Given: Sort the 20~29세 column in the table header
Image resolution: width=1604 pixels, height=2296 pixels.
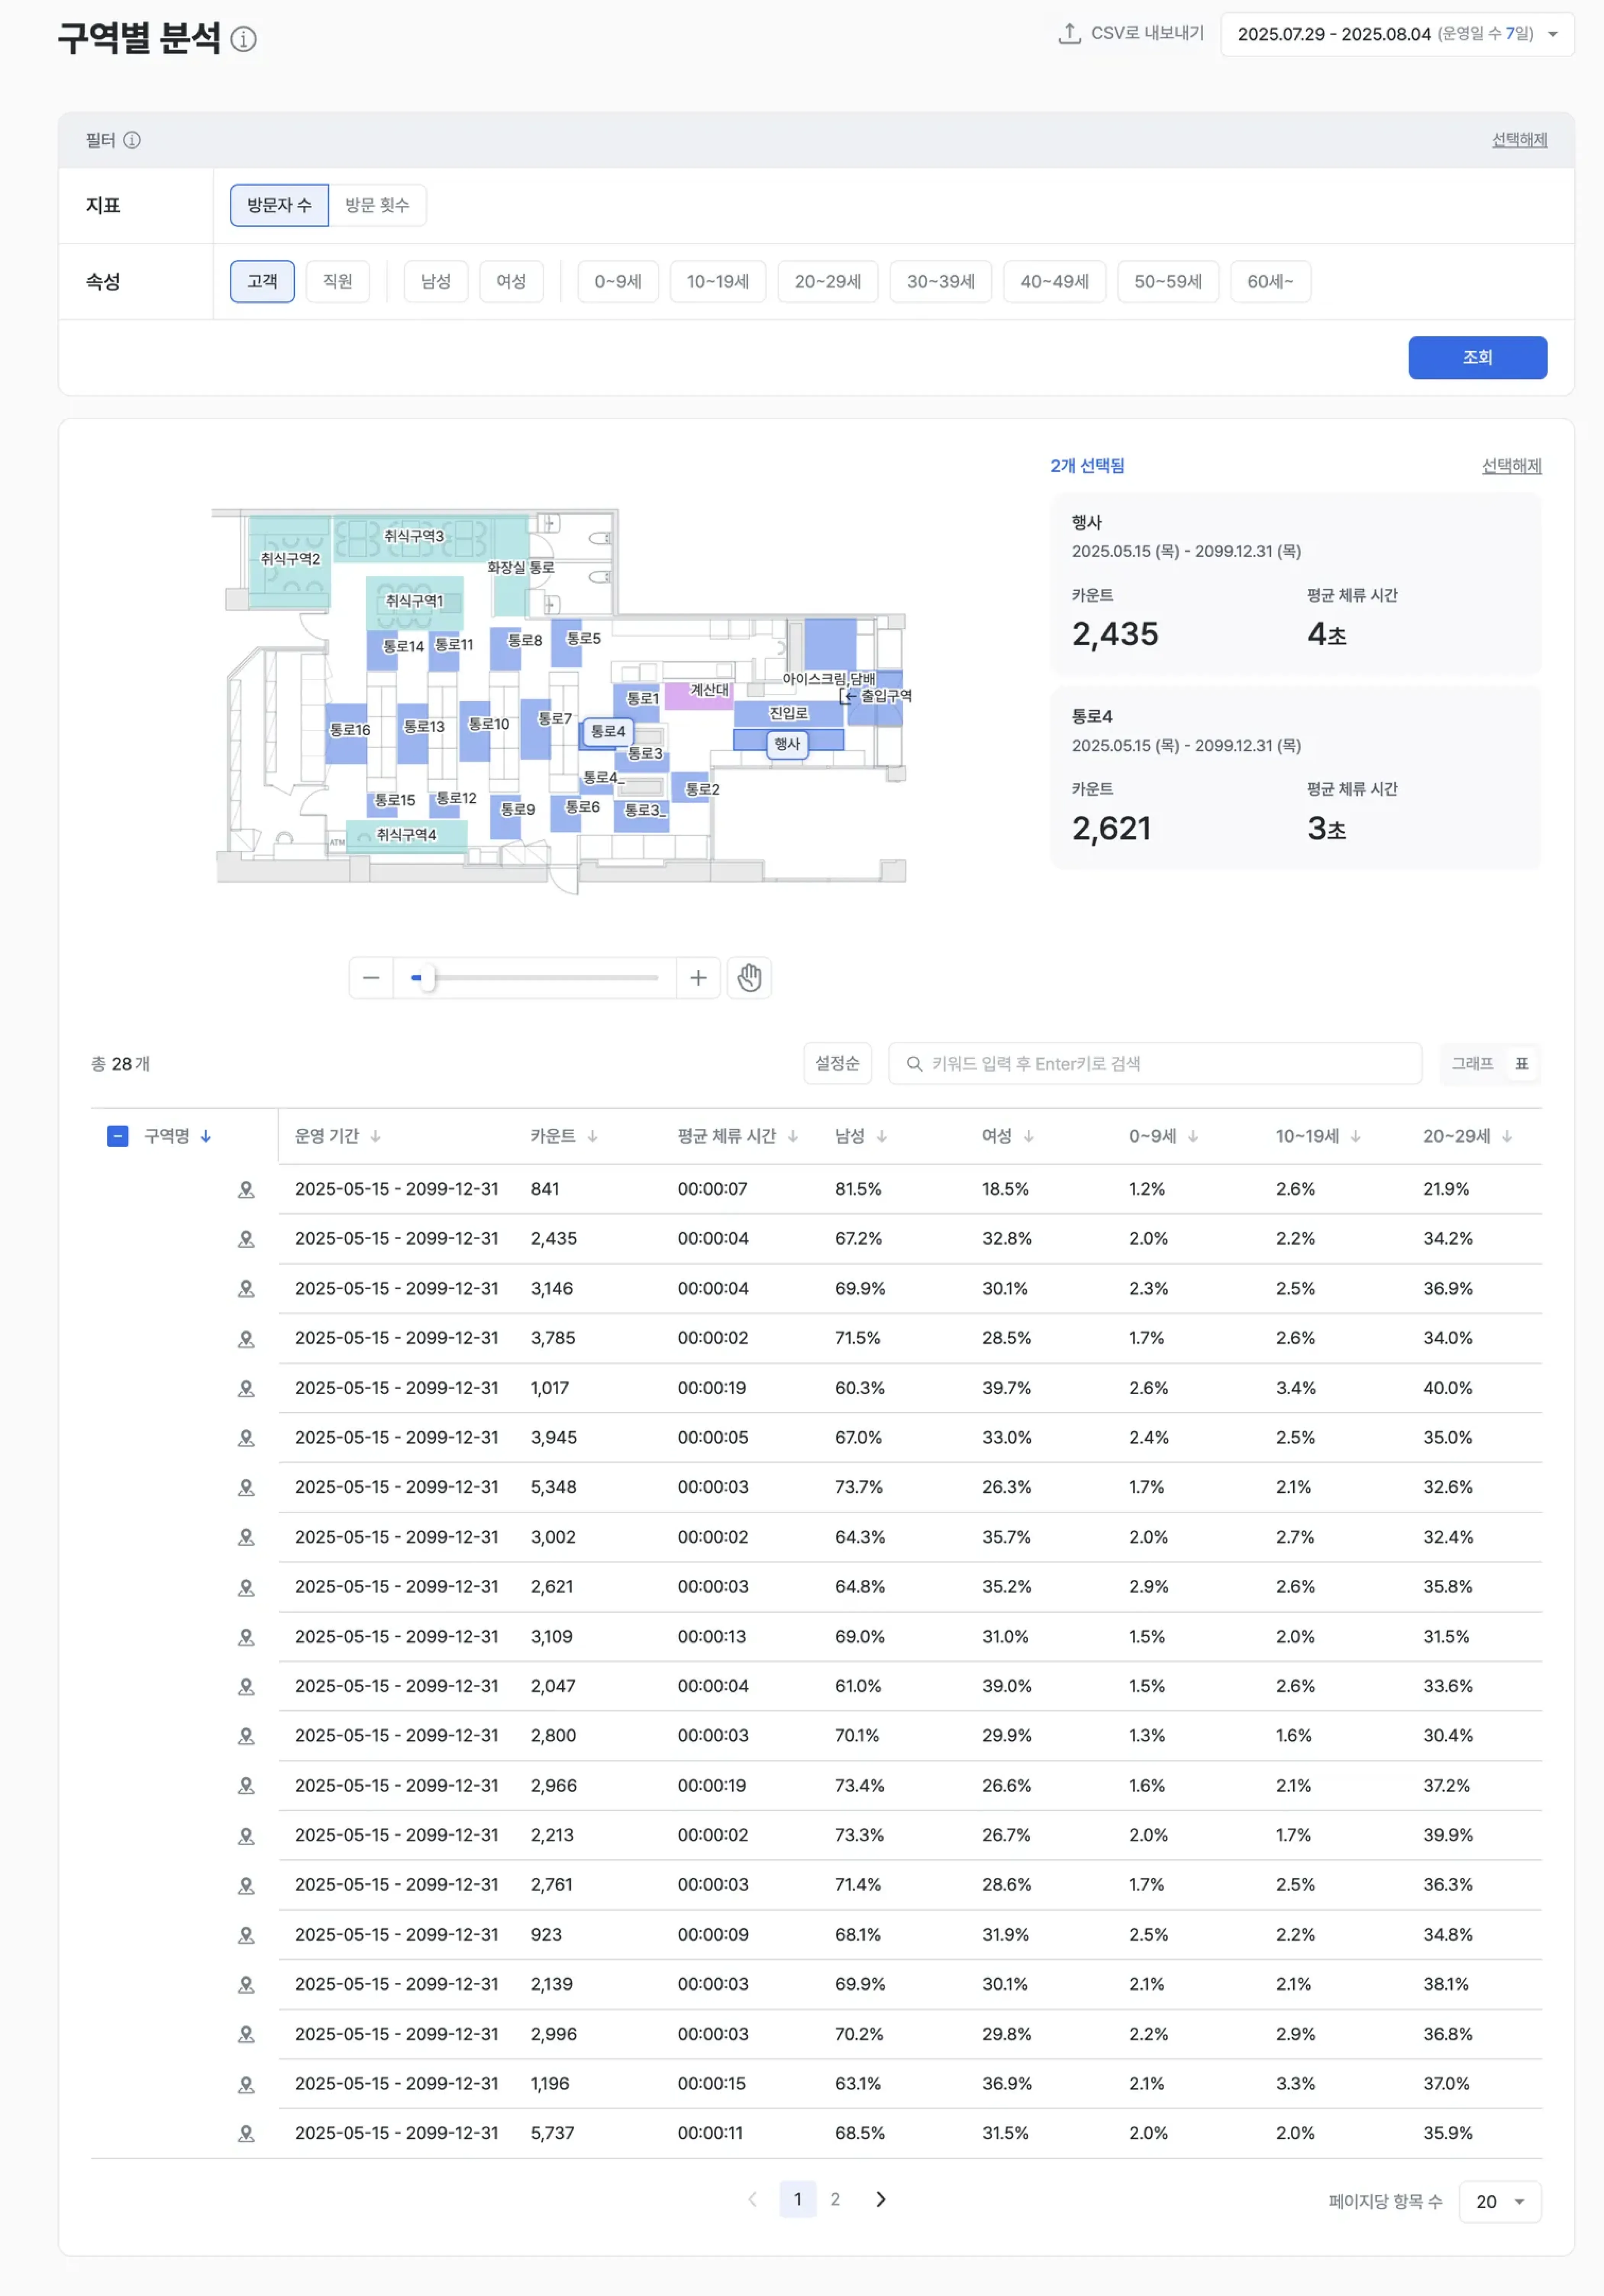Looking at the screenshot, I should click(1507, 1136).
